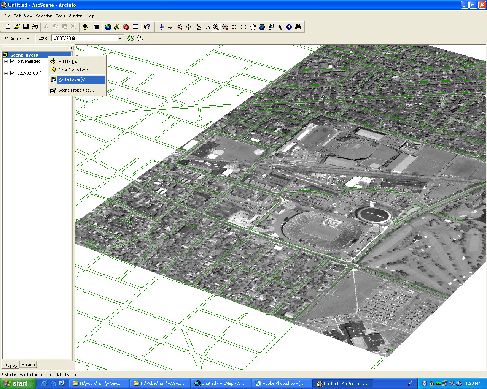Switch to the Source tab

(x=28, y=365)
